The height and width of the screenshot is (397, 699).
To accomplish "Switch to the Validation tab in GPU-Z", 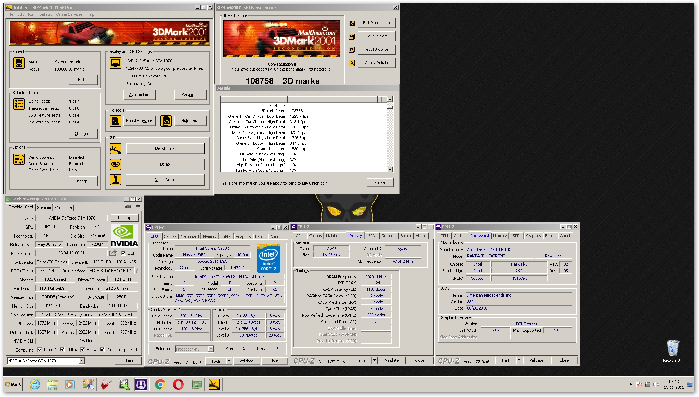I will click(63, 208).
